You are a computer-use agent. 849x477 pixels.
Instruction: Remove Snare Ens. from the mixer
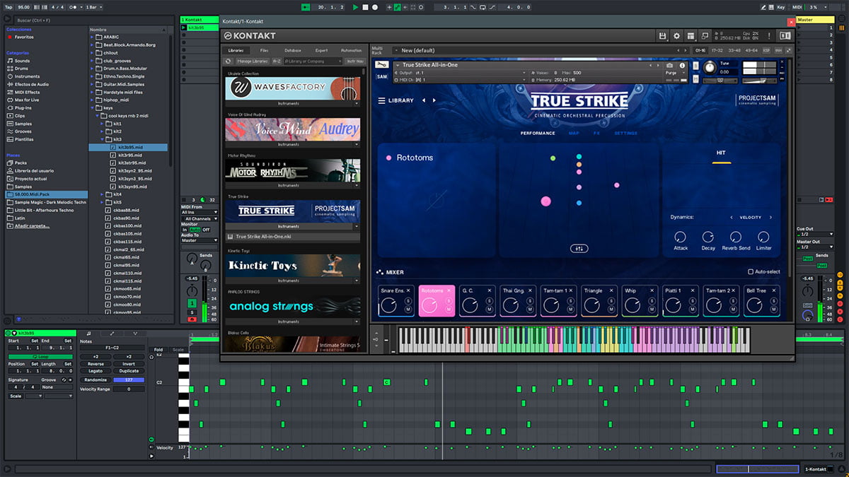pos(408,290)
